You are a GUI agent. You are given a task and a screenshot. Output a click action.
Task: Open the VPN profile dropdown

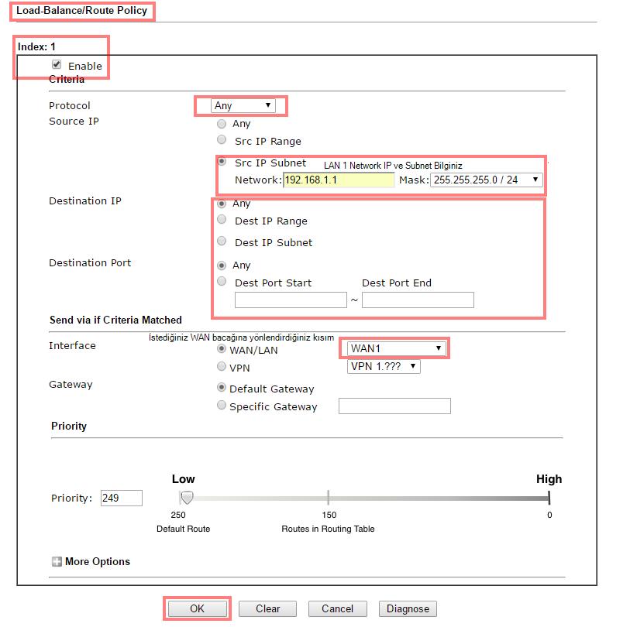(x=384, y=366)
